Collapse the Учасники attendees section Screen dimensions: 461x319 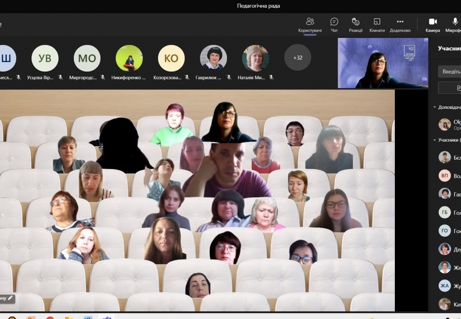[435, 140]
